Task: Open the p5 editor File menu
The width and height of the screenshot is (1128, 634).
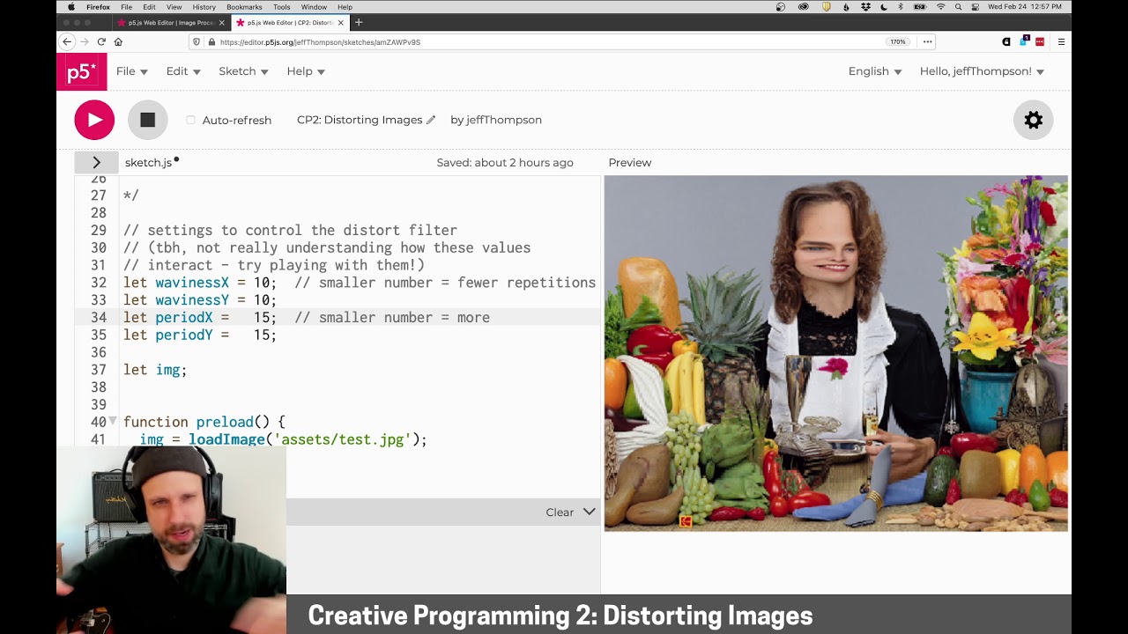Action: 131,71
